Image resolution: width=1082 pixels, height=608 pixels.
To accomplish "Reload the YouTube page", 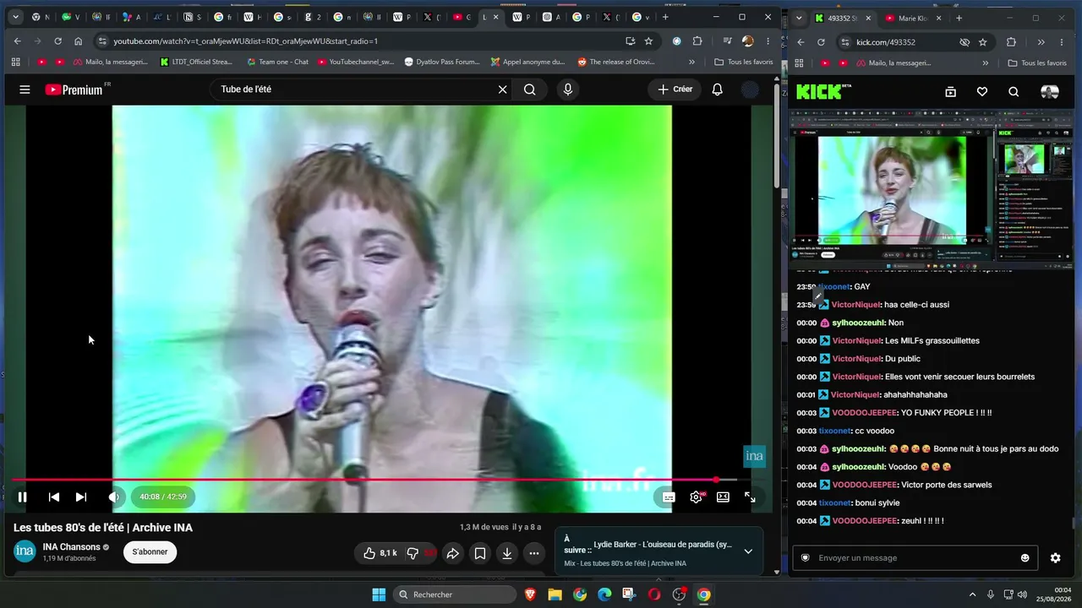I will point(57,41).
